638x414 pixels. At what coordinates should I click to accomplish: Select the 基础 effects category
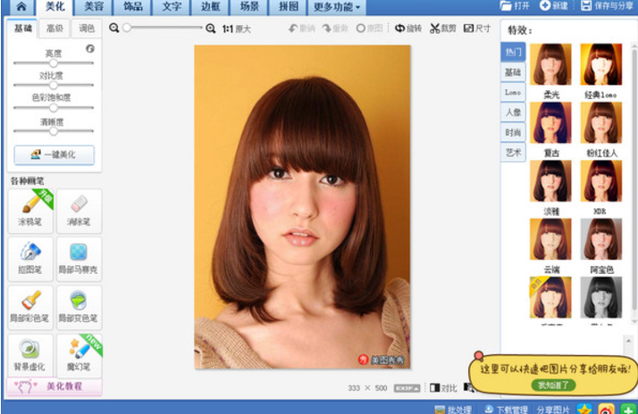[x=513, y=72]
